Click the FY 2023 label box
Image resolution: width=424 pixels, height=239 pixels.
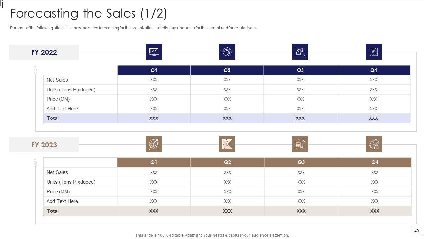44,145
